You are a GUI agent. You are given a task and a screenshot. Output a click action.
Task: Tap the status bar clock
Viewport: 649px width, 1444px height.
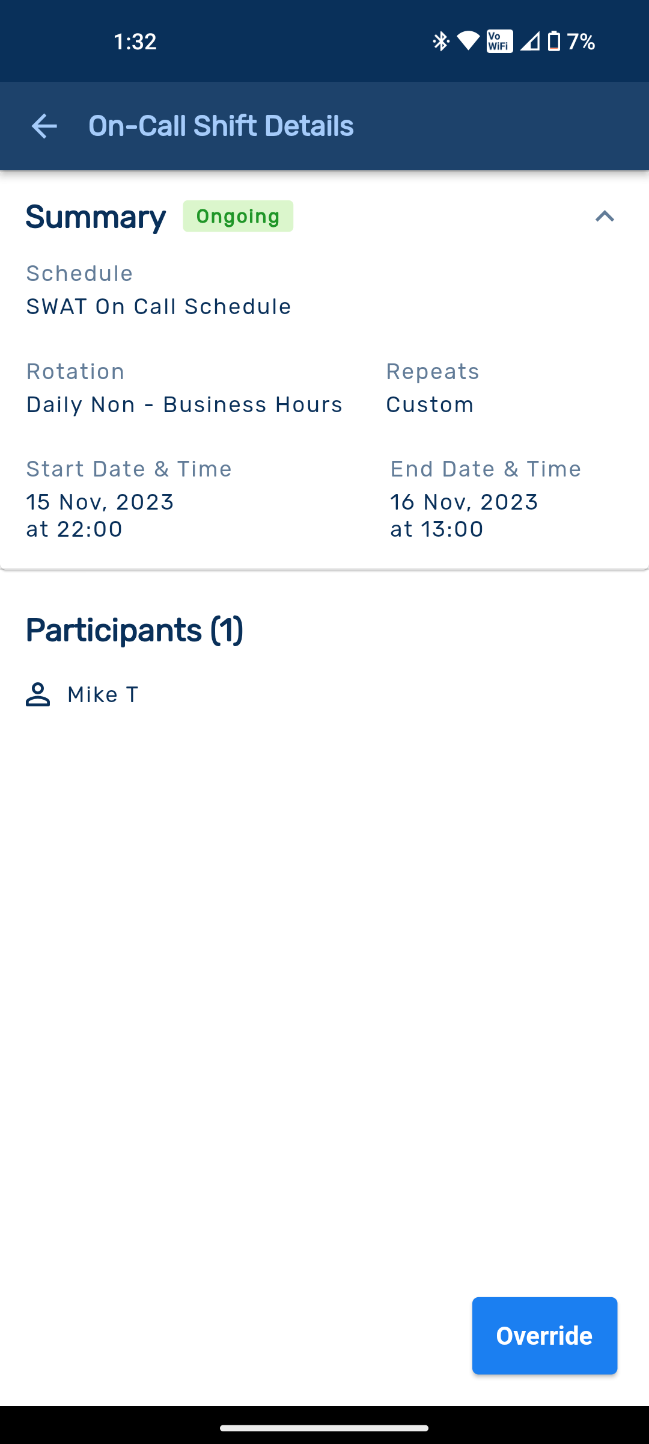(135, 42)
